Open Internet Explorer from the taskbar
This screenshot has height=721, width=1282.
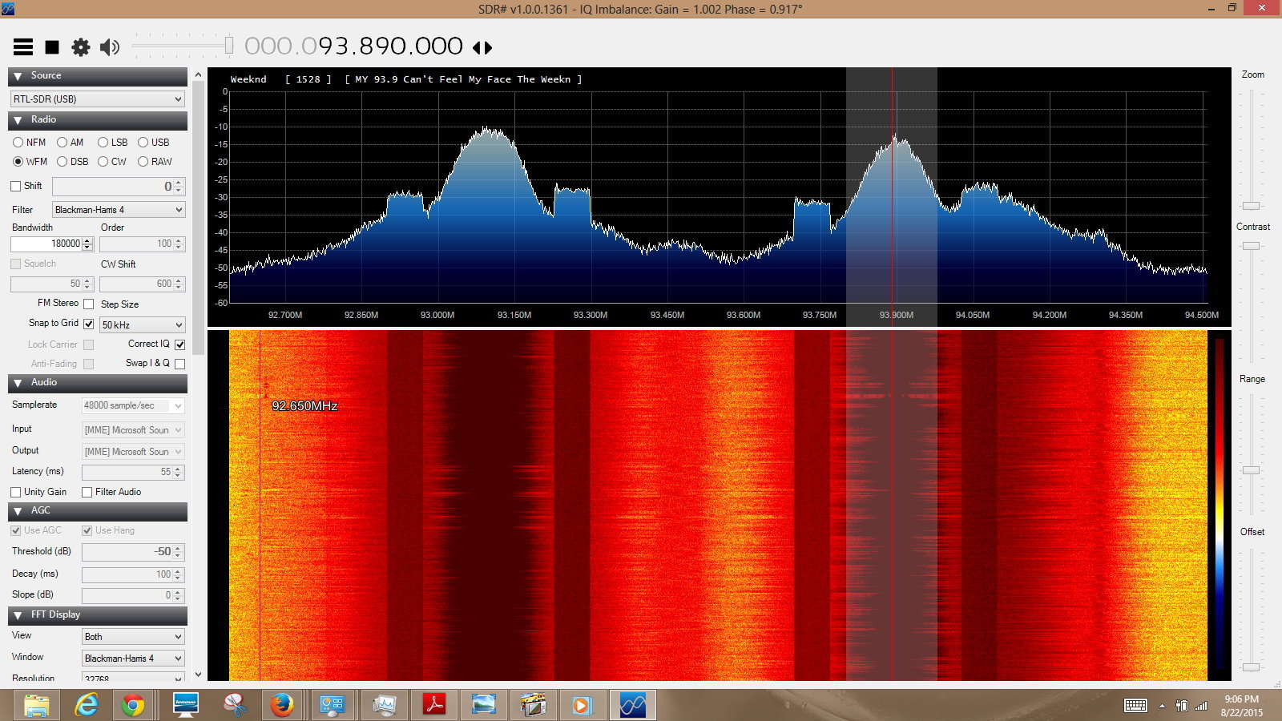point(86,705)
